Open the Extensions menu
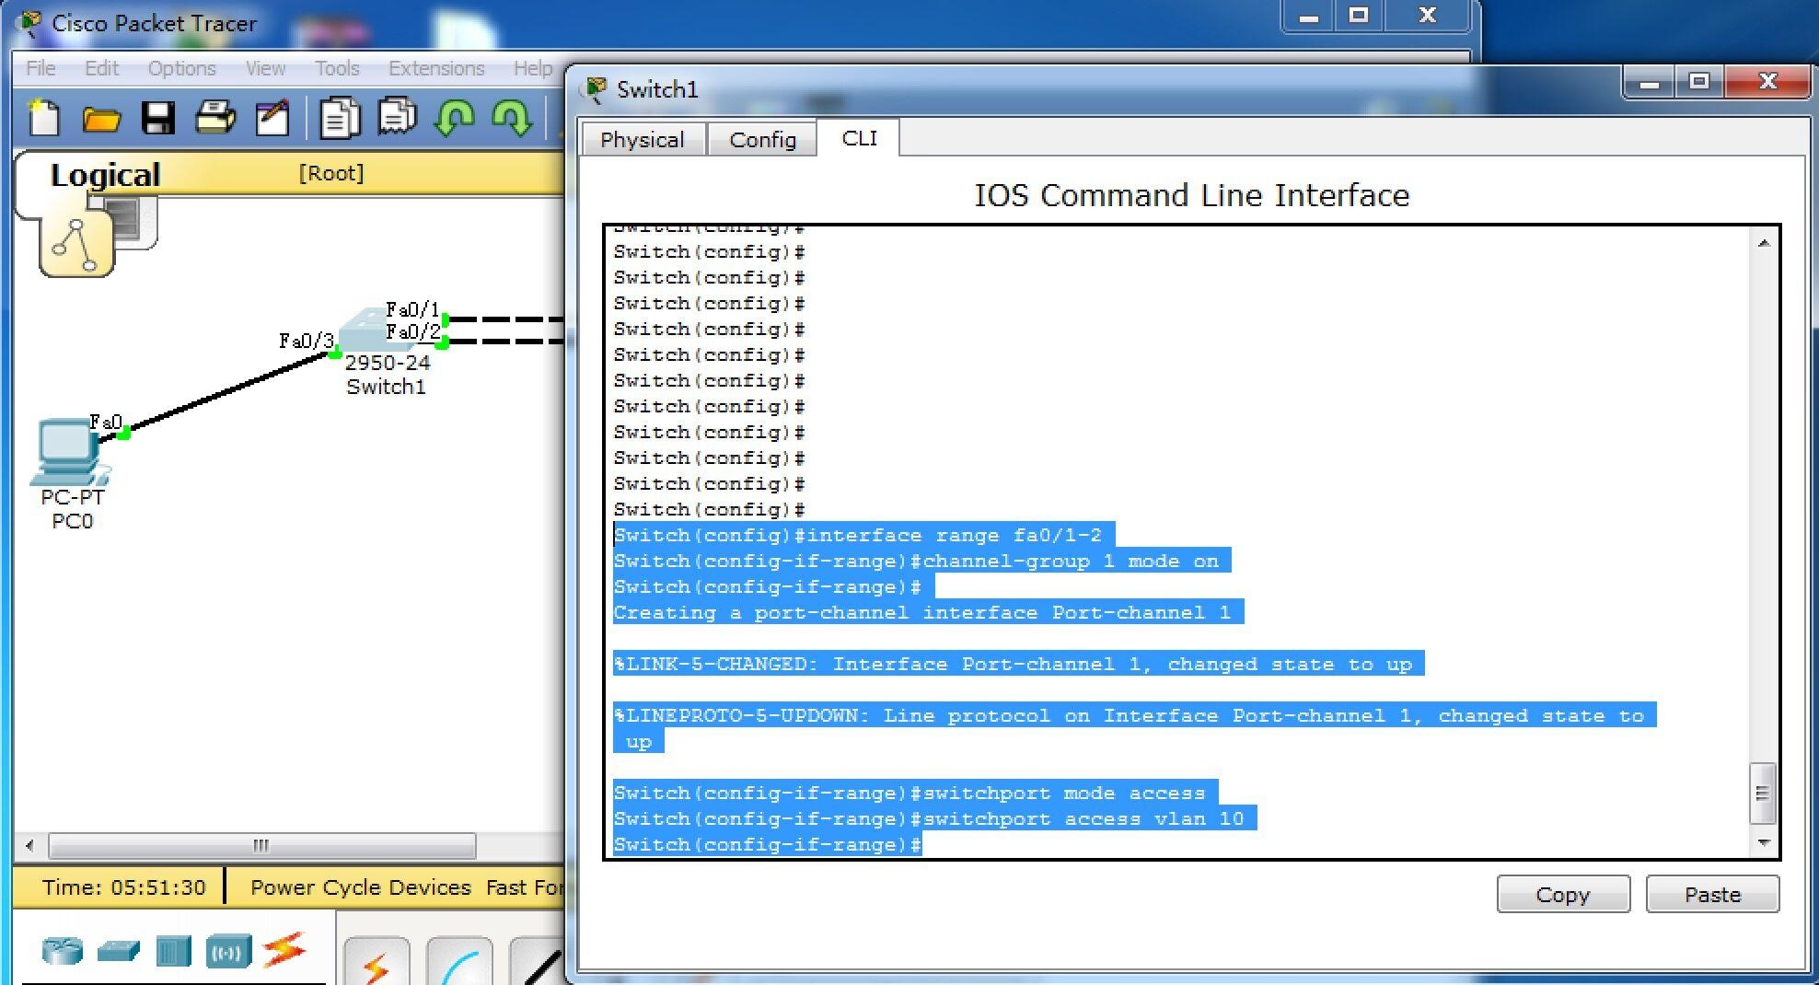The width and height of the screenshot is (1819, 985). point(435,68)
